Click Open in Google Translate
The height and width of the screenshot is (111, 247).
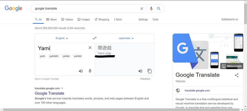pyautogui.click(x=47, y=79)
